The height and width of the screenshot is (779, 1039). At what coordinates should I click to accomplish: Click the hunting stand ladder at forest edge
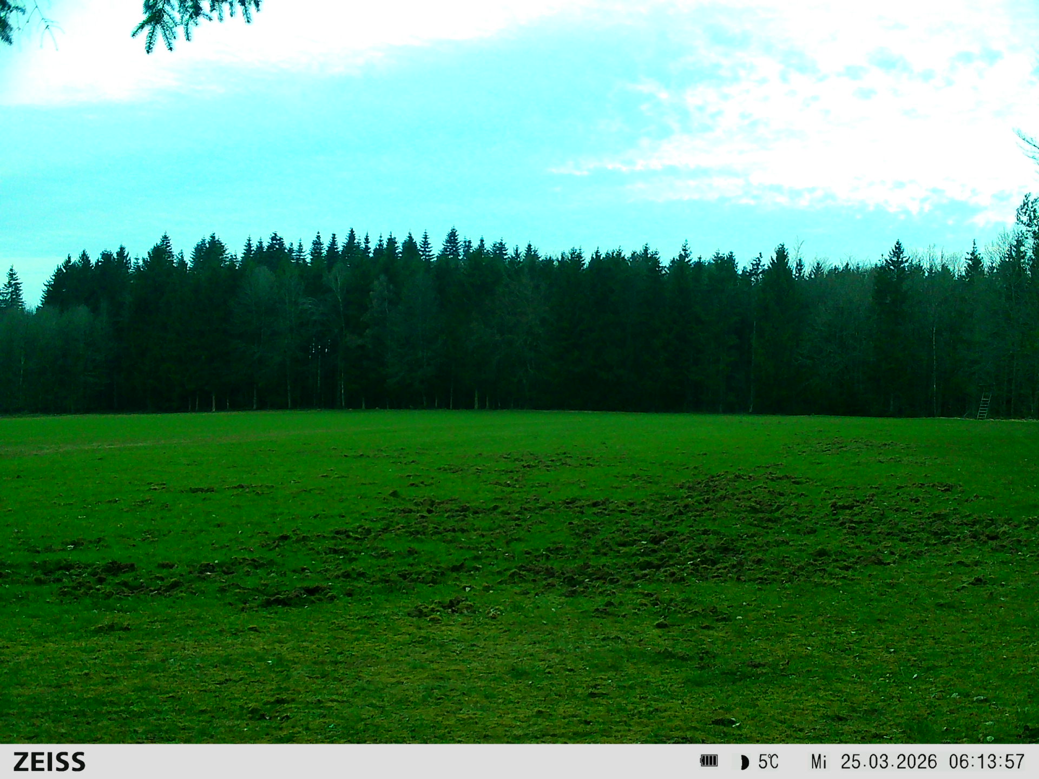pyautogui.click(x=983, y=405)
